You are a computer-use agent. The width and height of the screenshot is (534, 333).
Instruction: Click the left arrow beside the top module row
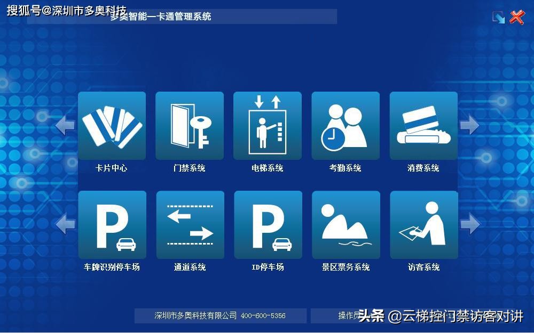tap(64, 126)
